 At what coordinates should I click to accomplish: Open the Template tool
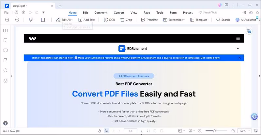199,20
